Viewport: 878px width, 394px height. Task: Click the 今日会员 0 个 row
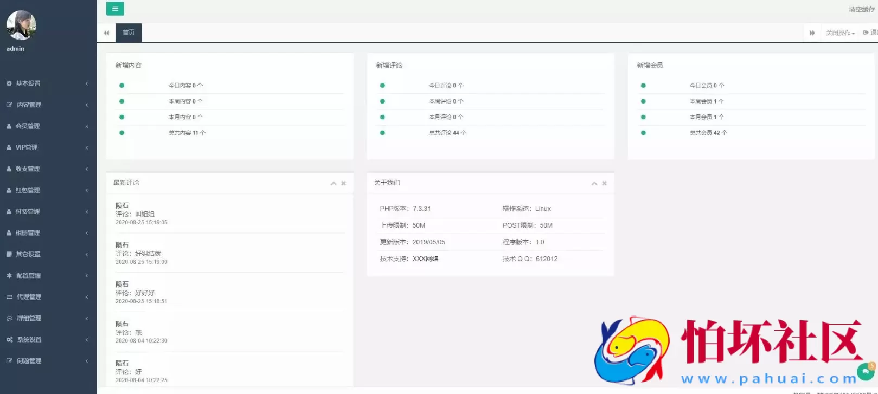[752, 86]
